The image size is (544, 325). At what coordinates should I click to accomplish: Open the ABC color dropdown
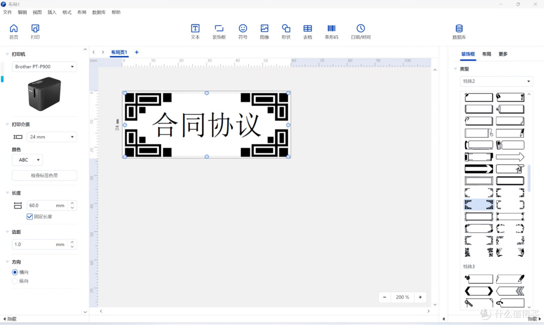point(27,160)
